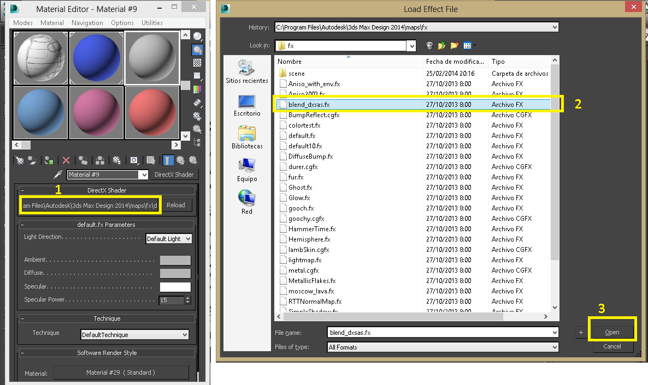Run the Video Color Check icon
The height and width of the screenshot is (385, 648).
coord(198,89)
